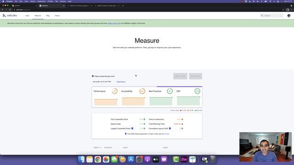The height and width of the screenshot is (165, 294).
Task: Switch to the first browser tab
Action: click(24, 6)
